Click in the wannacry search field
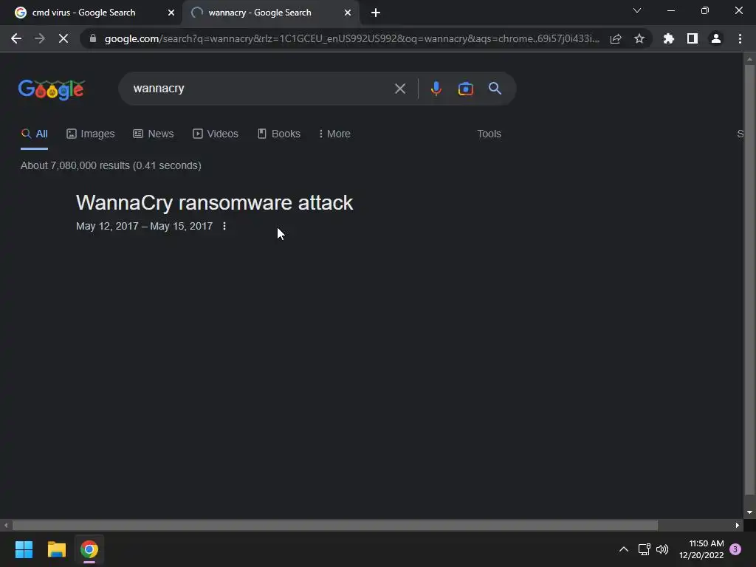The width and height of the screenshot is (756, 567). [x=261, y=89]
